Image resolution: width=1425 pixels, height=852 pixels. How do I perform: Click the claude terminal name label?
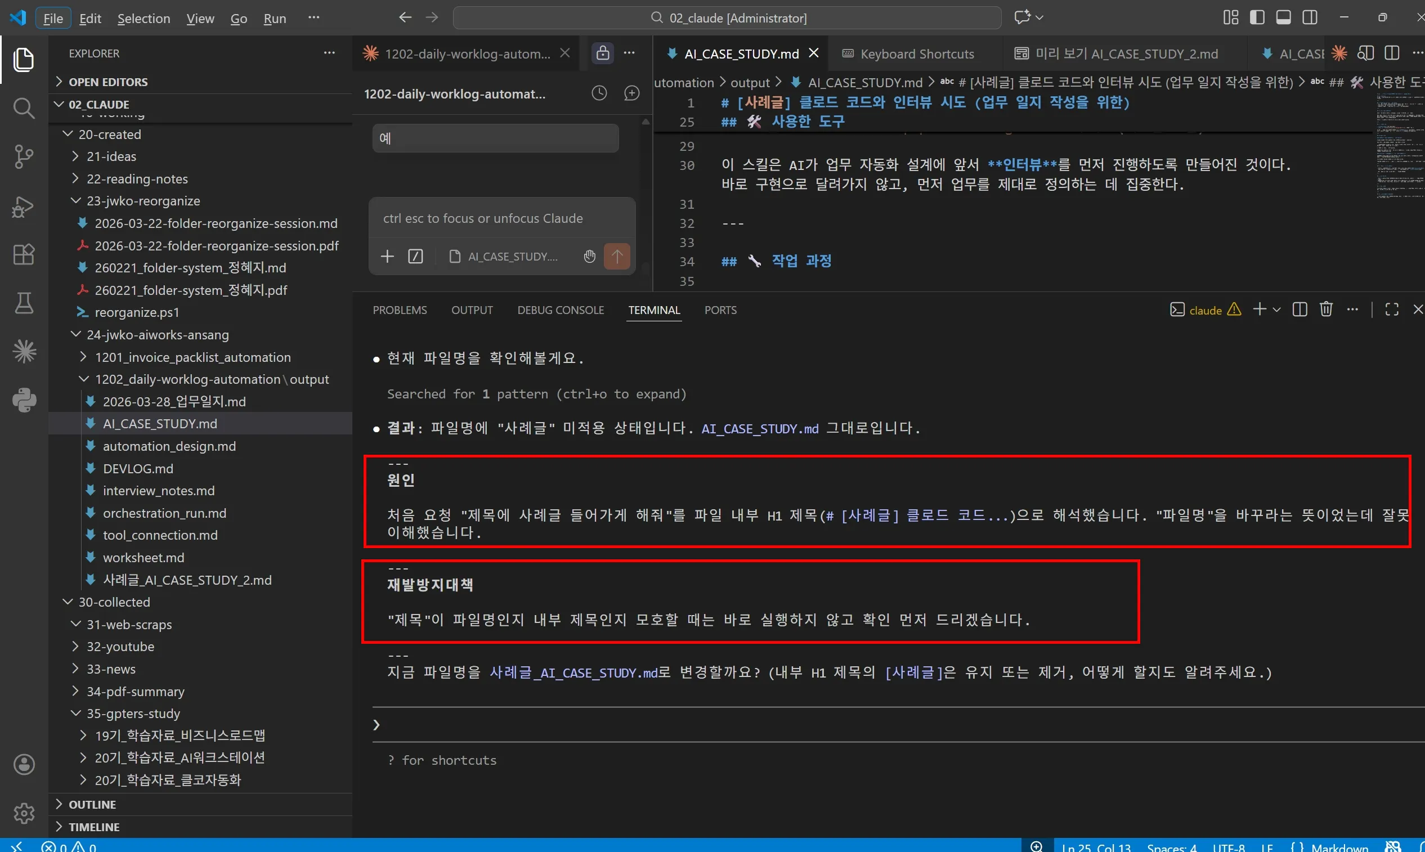click(x=1205, y=310)
